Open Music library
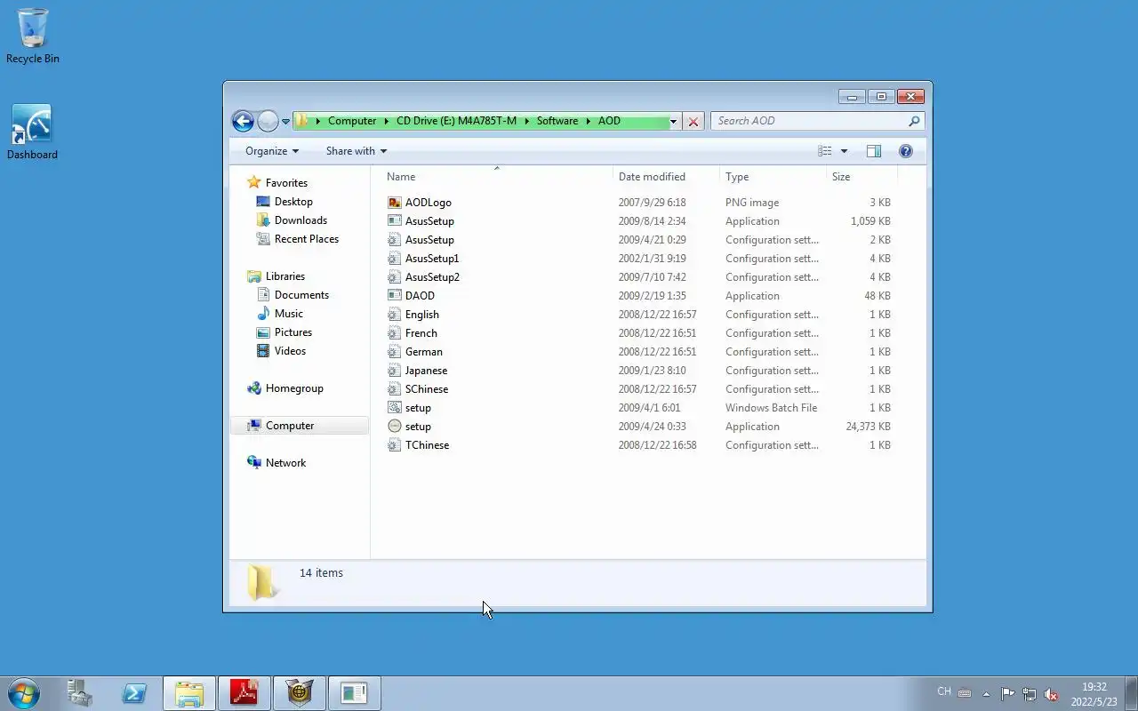The height and width of the screenshot is (711, 1138). [x=288, y=314]
